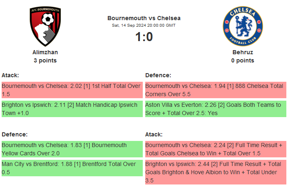288x189 pixels.
Task: Select the Bournemouth Yellow Cards Over 2.0 bet
Action: pos(72,149)
